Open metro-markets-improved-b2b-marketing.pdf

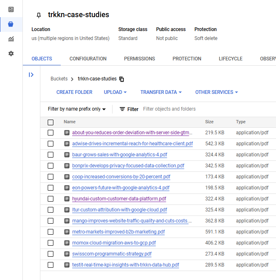point(119,232)
